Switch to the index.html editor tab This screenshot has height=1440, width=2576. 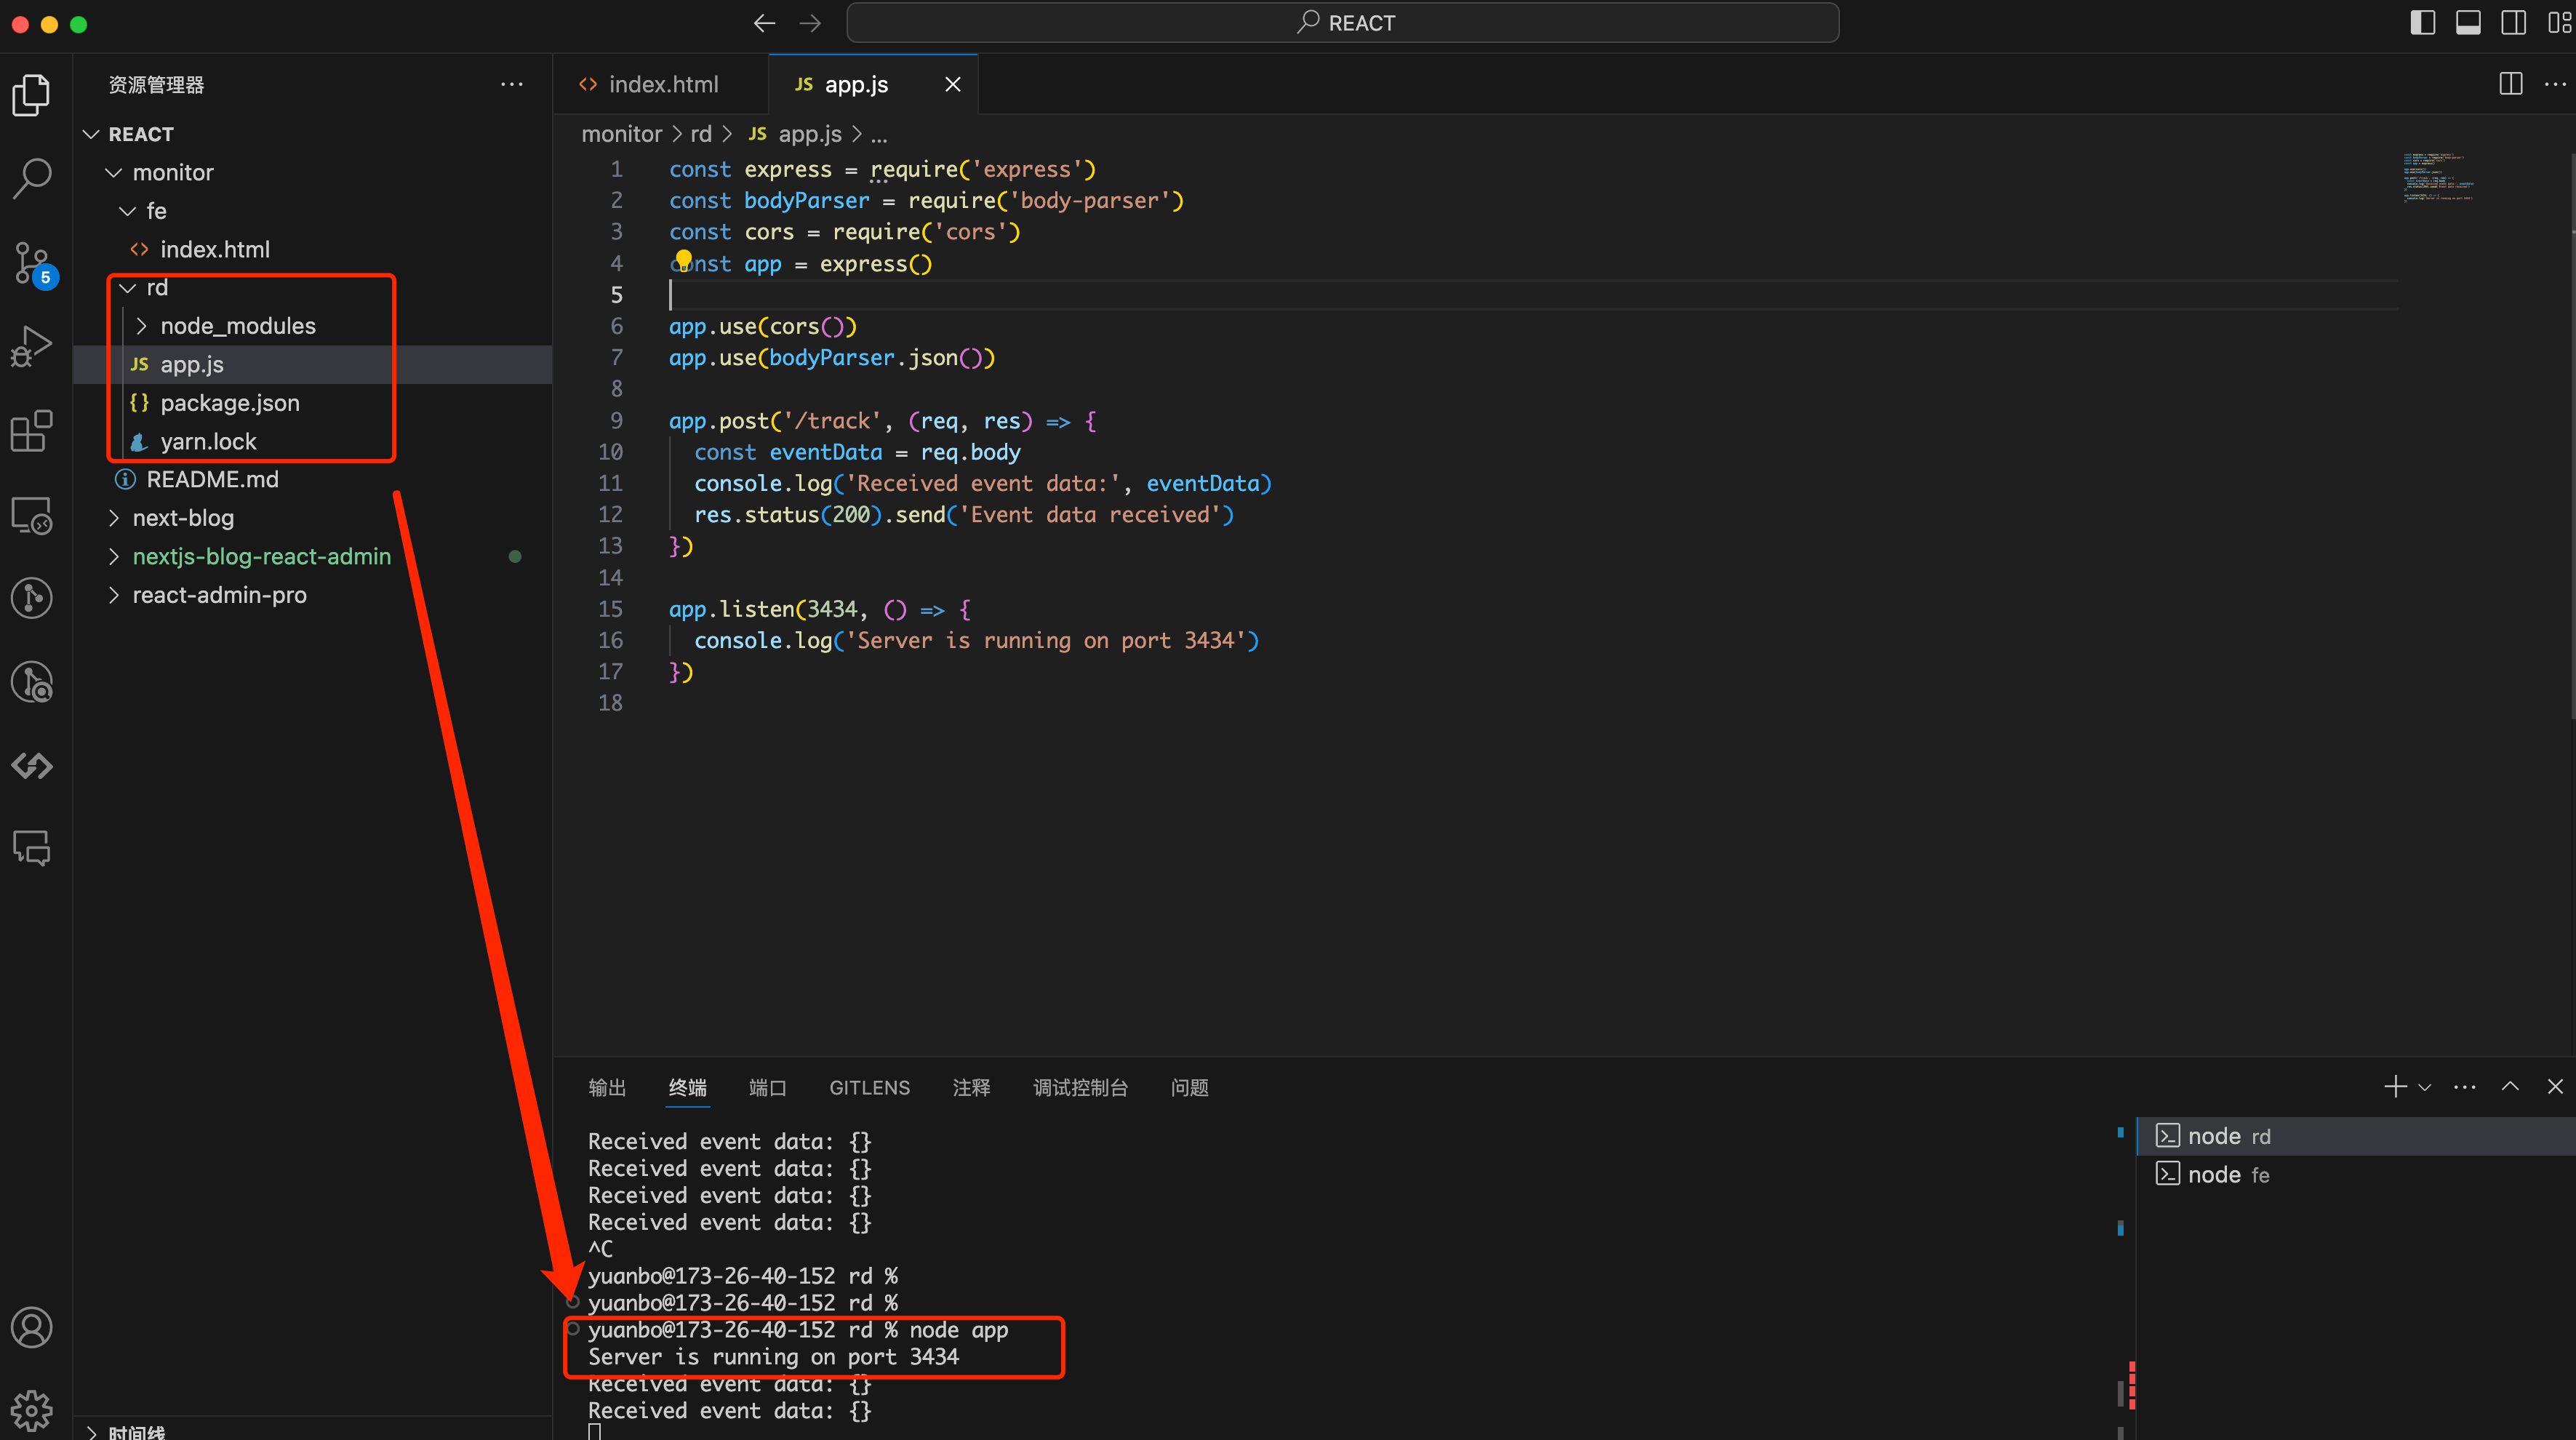point(662,84)
